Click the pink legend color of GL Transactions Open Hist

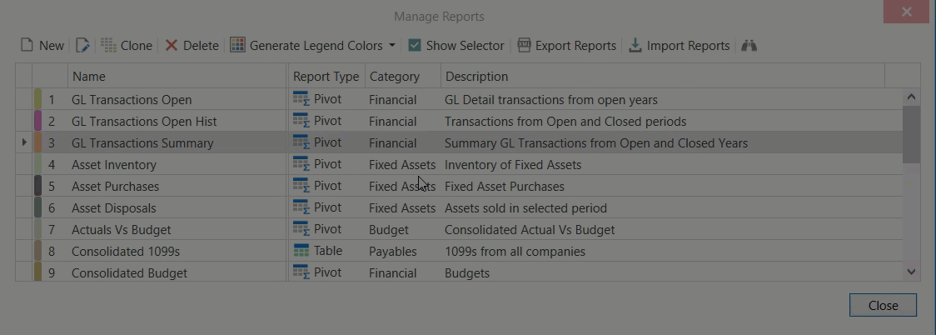pyautogui.click(x=37, y=121)
